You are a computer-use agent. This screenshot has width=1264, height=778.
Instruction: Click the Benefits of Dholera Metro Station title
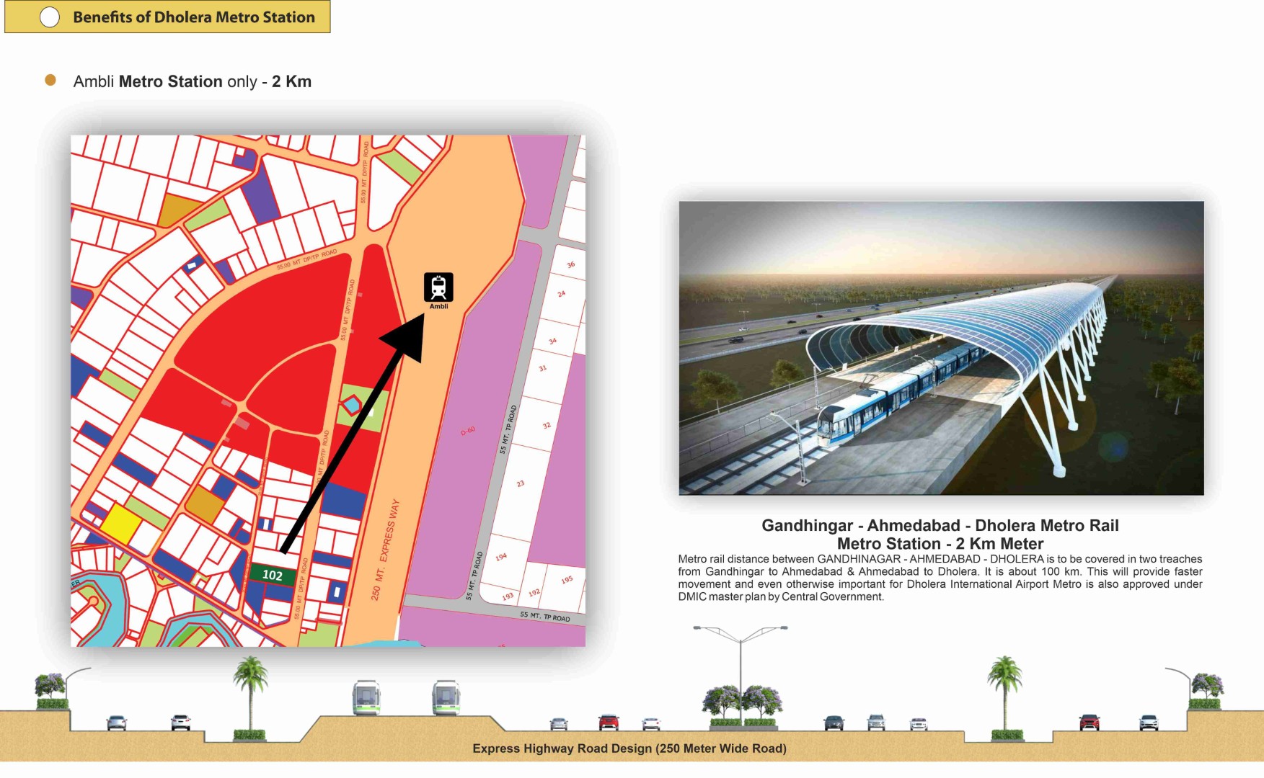(x=193, y=17)
